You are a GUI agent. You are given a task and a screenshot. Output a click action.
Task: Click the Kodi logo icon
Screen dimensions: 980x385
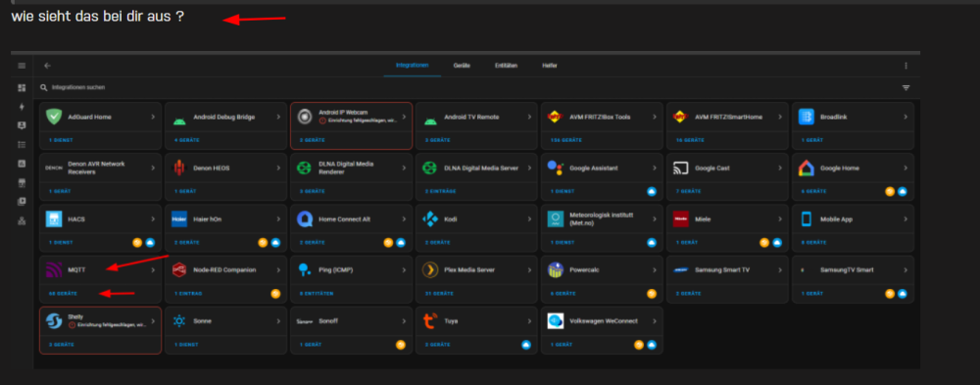tap(430, 219)
